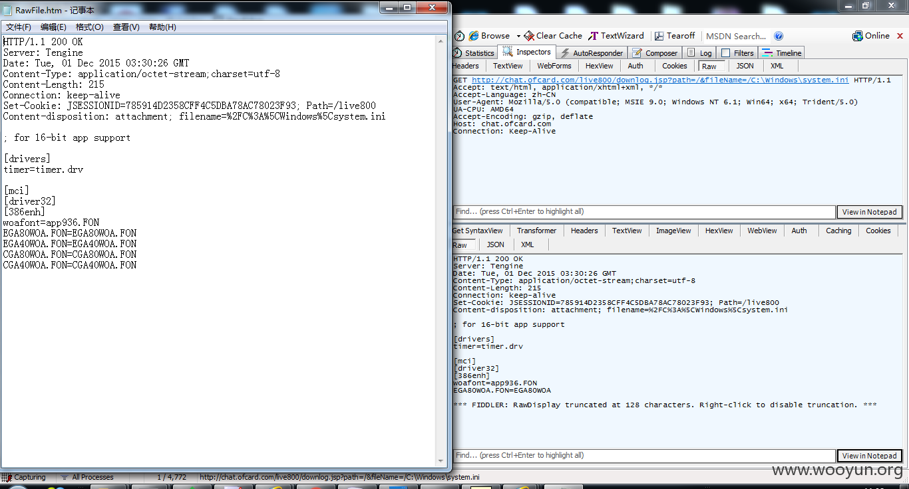Open the 格式(O) menu in Notepad
Viewport: 909px width, 489px height.
(x=90, y=27)
